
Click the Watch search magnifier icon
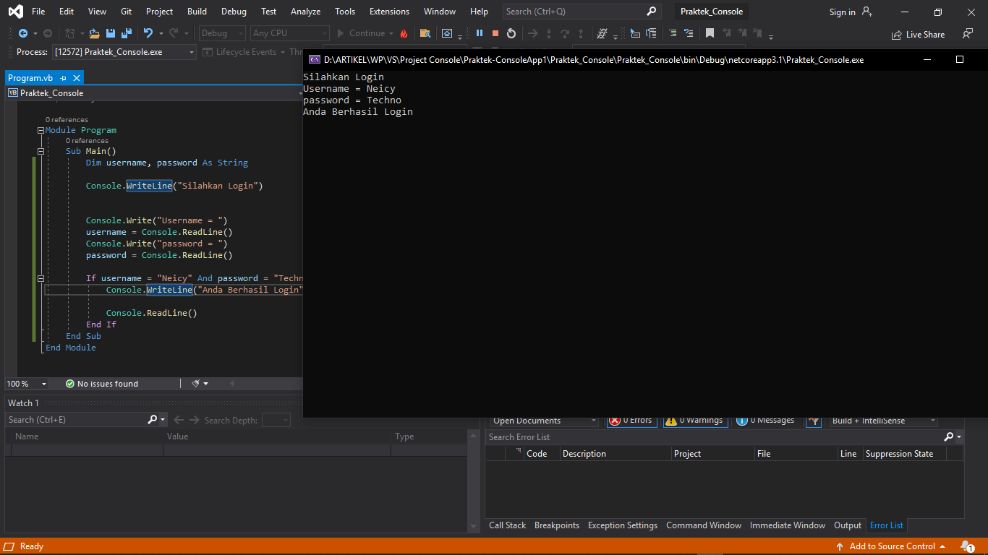coord(153,420)
